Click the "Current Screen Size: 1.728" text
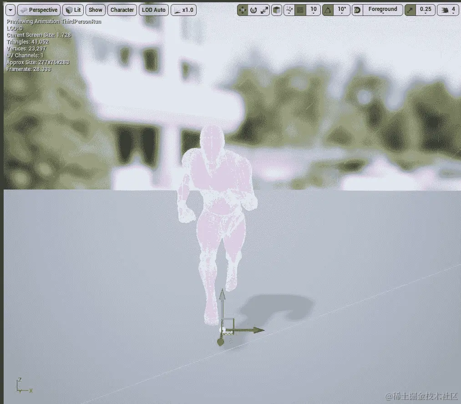Image resolution: width=461 pixels, height=404 pixels. point(39,35)
